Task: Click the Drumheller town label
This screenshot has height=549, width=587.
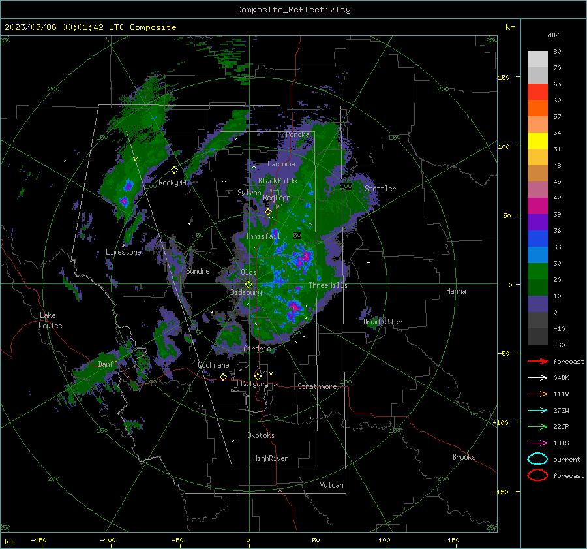Action: (x=382, y=322)
